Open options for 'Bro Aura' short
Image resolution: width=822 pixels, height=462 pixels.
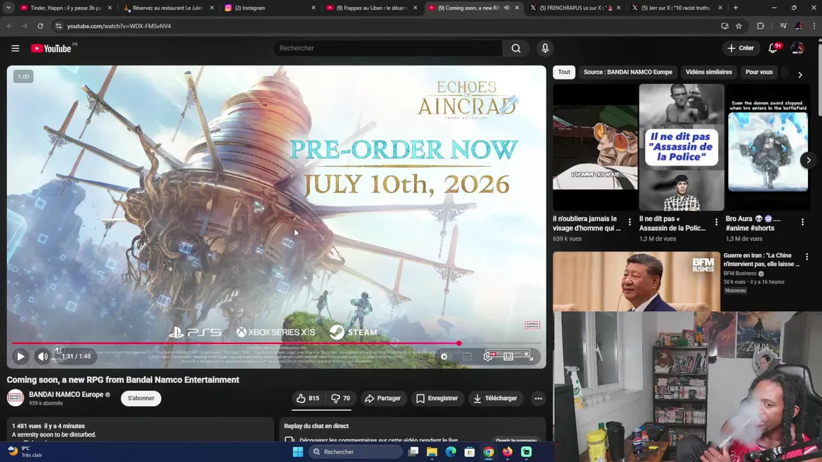click(x=802, y=222)
